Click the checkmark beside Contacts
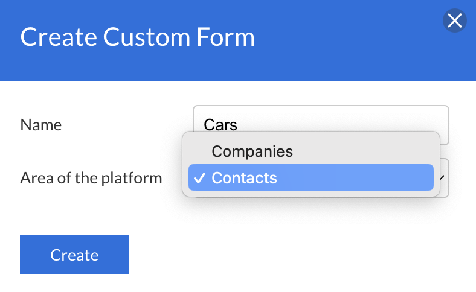 tap(199, 178)
